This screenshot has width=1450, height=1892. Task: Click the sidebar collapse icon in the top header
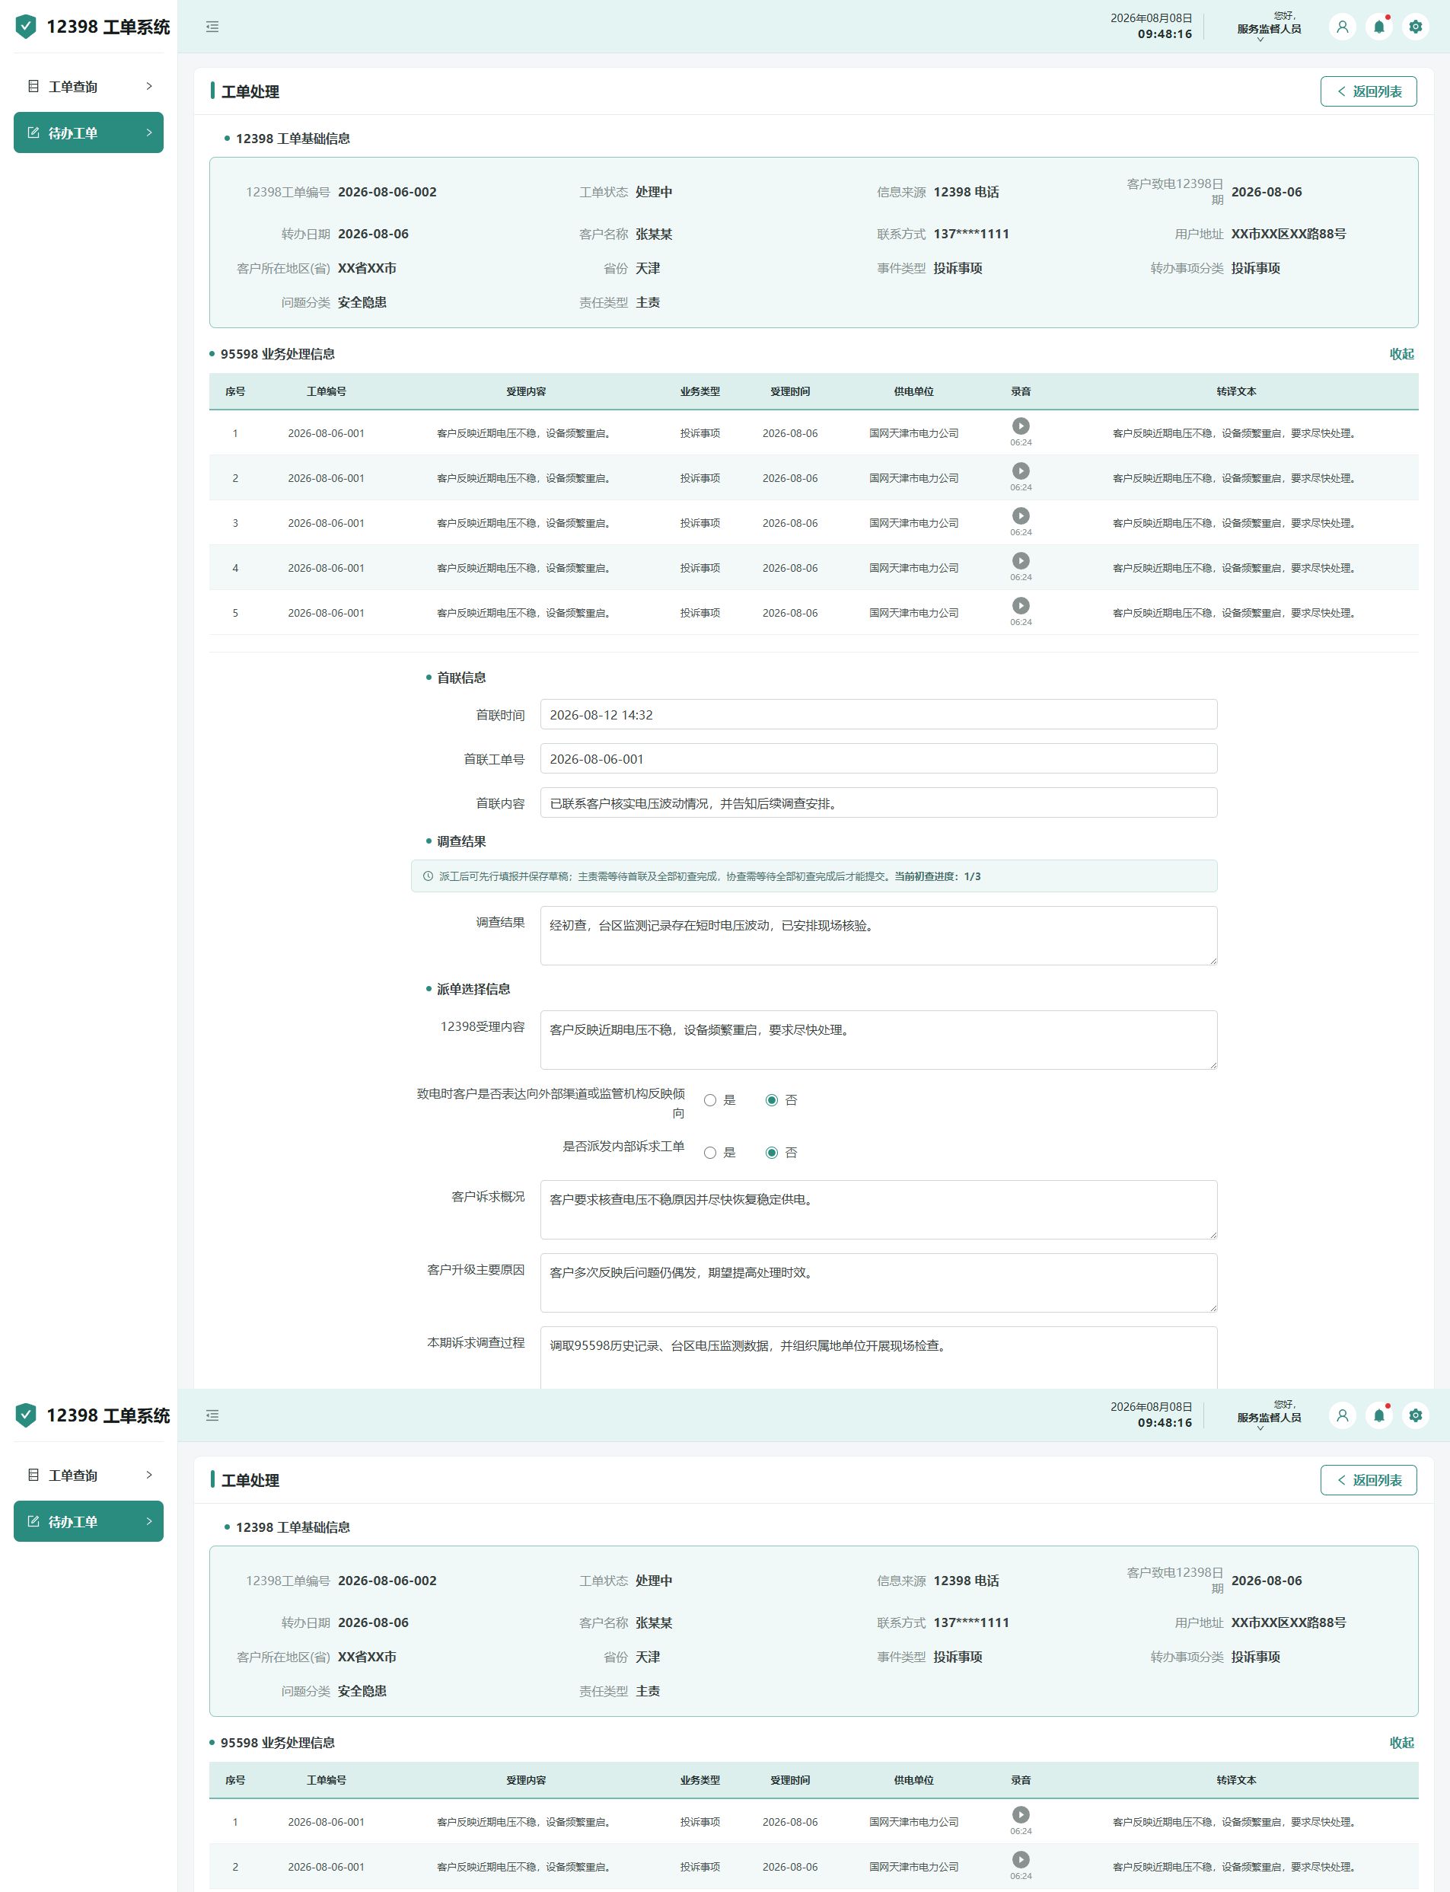(212, 27)
